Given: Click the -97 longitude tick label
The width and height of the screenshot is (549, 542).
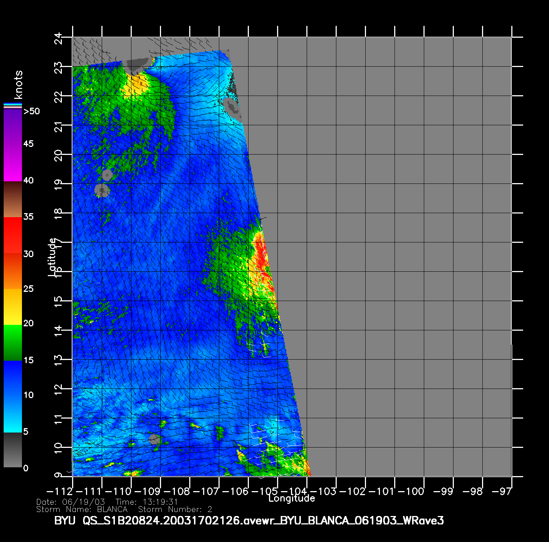Looking at the screenshot, I should point(501,491).
